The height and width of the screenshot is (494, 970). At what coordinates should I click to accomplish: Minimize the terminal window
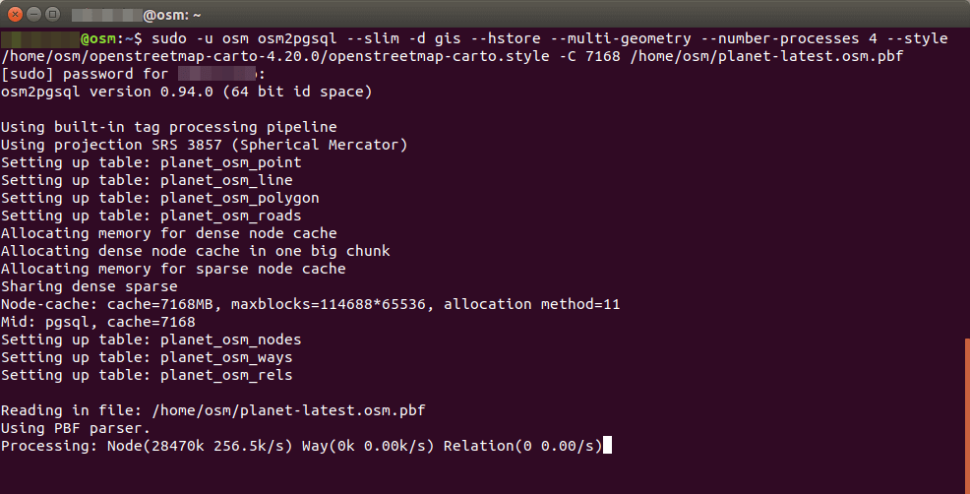[x=32, y=14]
